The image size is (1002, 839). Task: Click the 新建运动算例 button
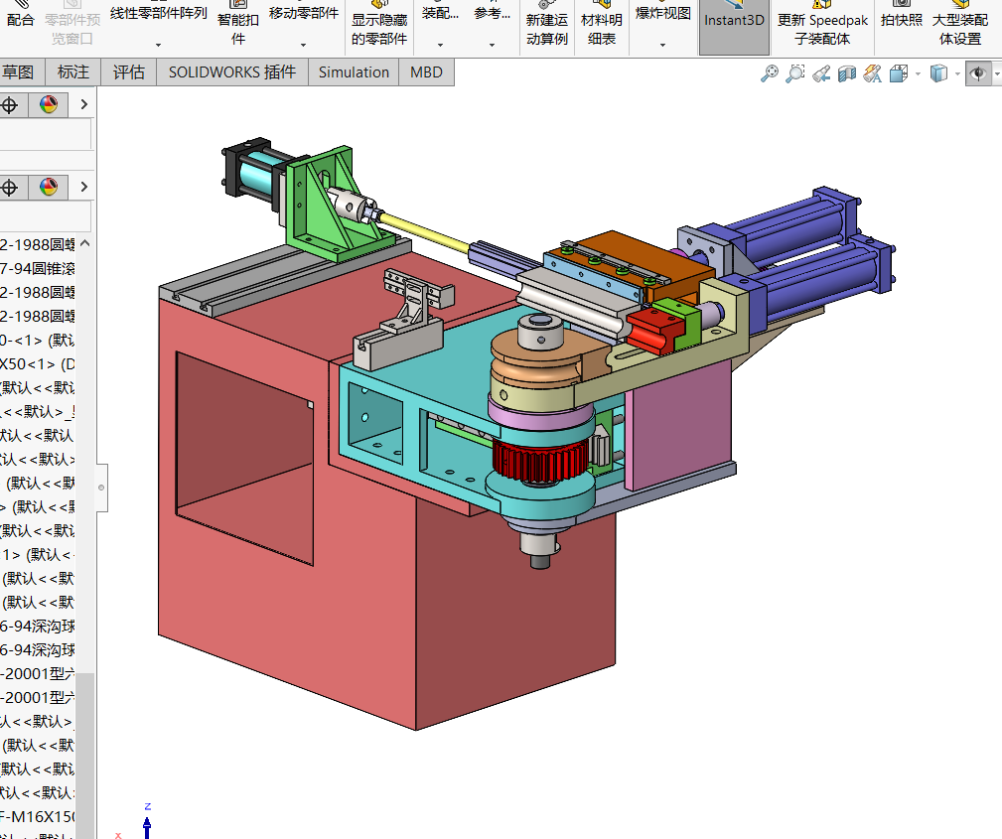pyautogui.click(x=547, y=26)
